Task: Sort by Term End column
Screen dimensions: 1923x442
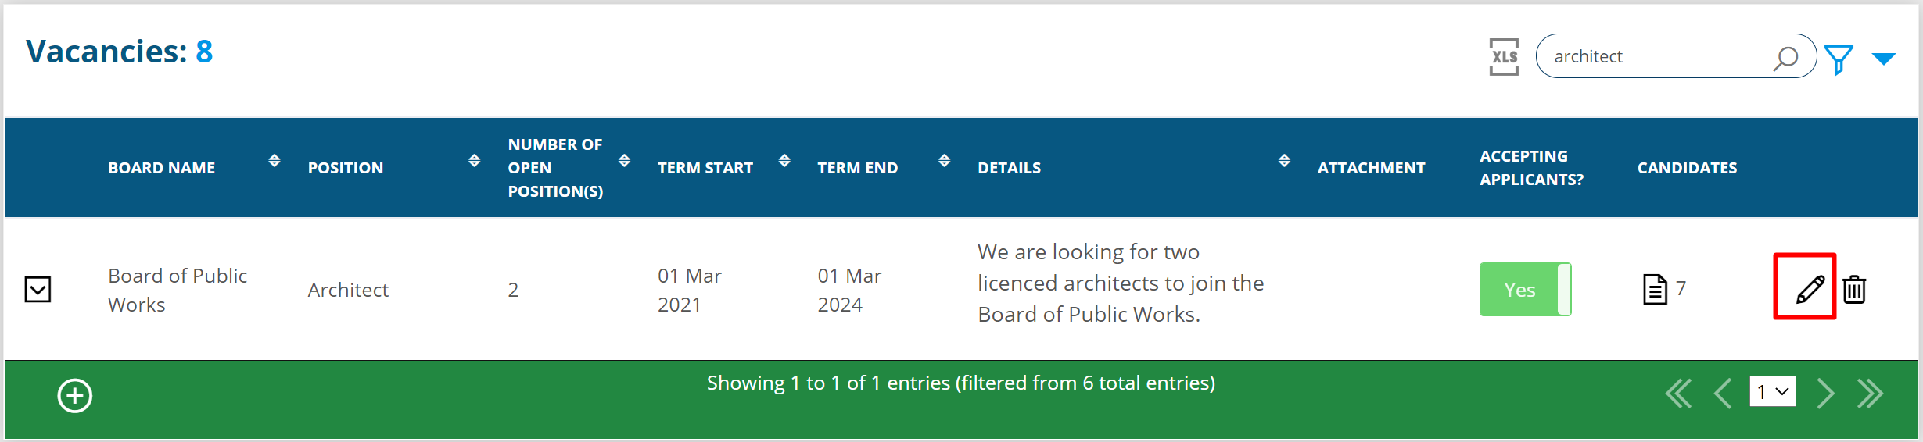Action: click(x=945, y=161)
